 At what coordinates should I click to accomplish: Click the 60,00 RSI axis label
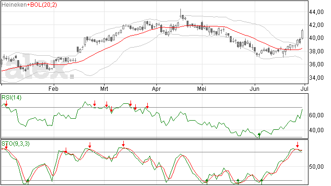(x=317, y=115)
